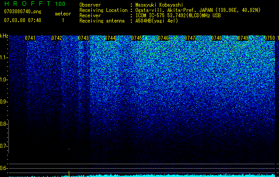The width and height of the screenshot is (279, 177).
Task: Click the yellow meteor detection tick at bottom
Action: [x=69, y=173]
